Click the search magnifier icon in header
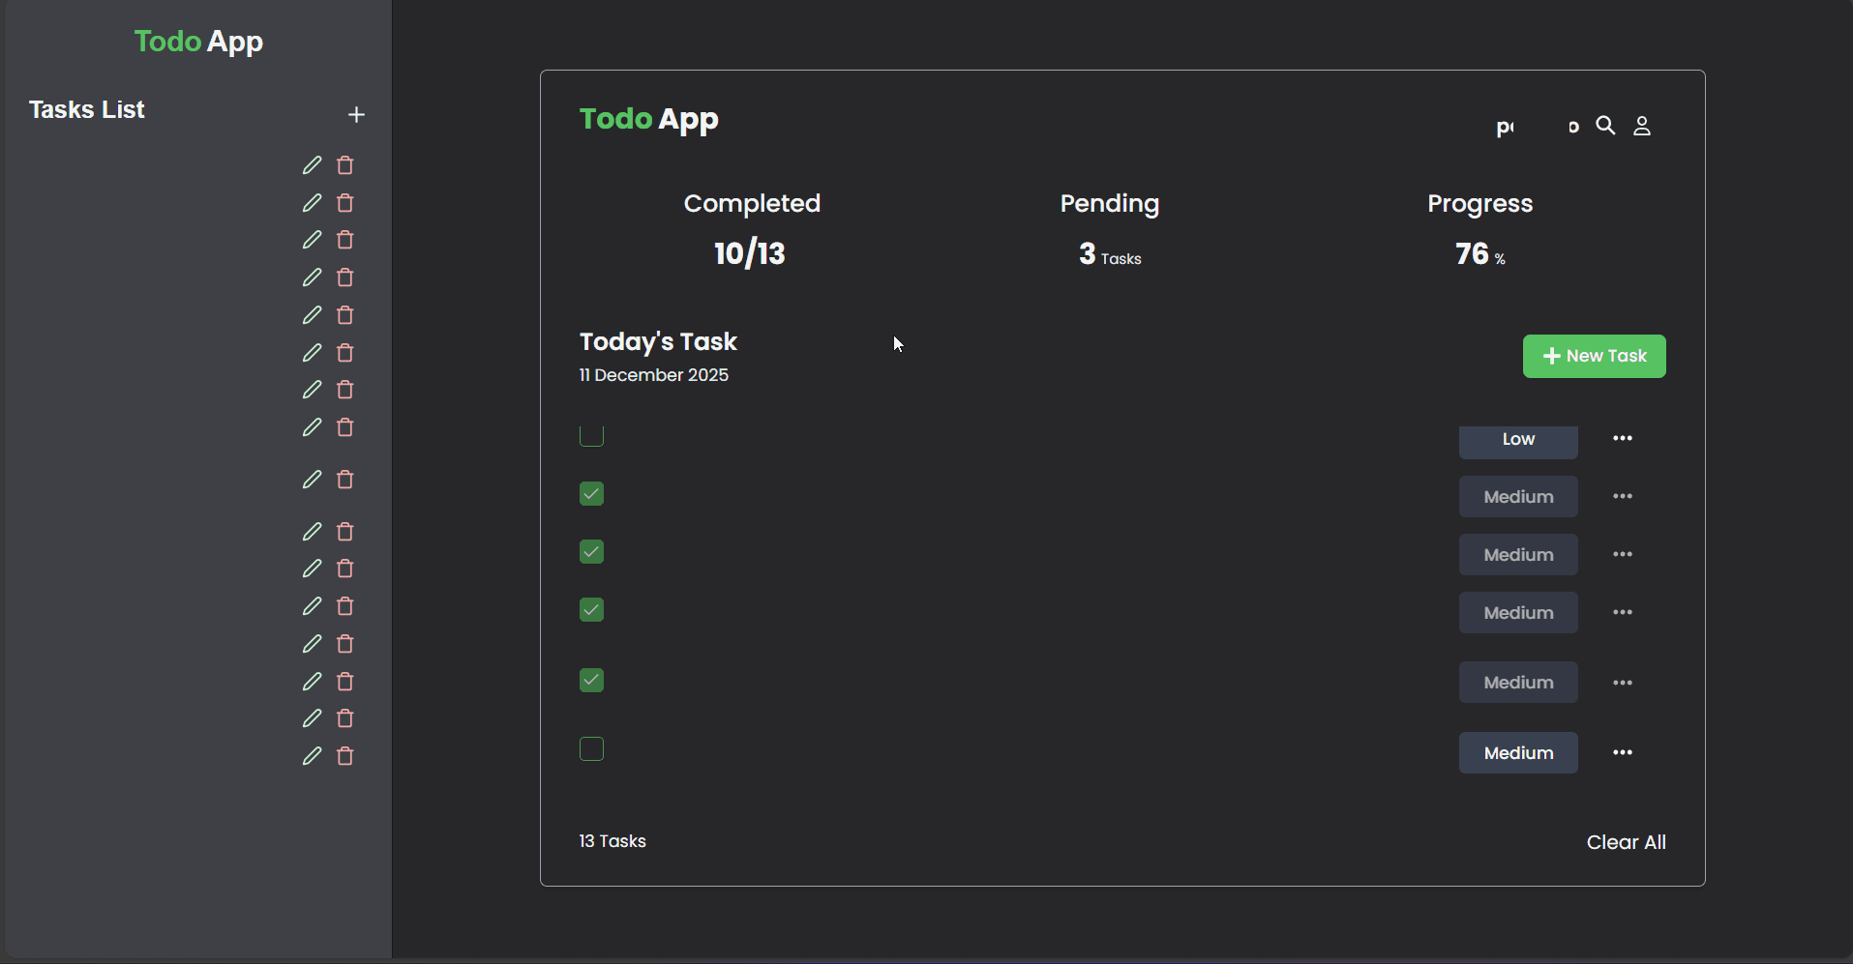This screenshot has width=1853, height=964. click(x=1605, y=126)
